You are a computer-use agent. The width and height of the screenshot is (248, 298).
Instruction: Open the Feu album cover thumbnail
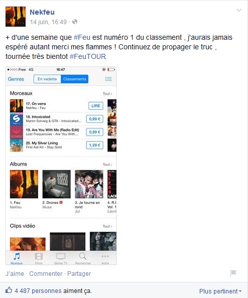[x=24, y=184]
